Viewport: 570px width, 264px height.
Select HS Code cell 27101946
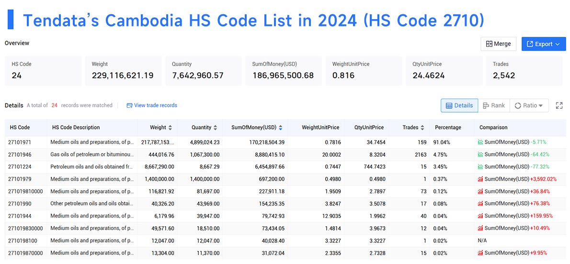(20, 155)
